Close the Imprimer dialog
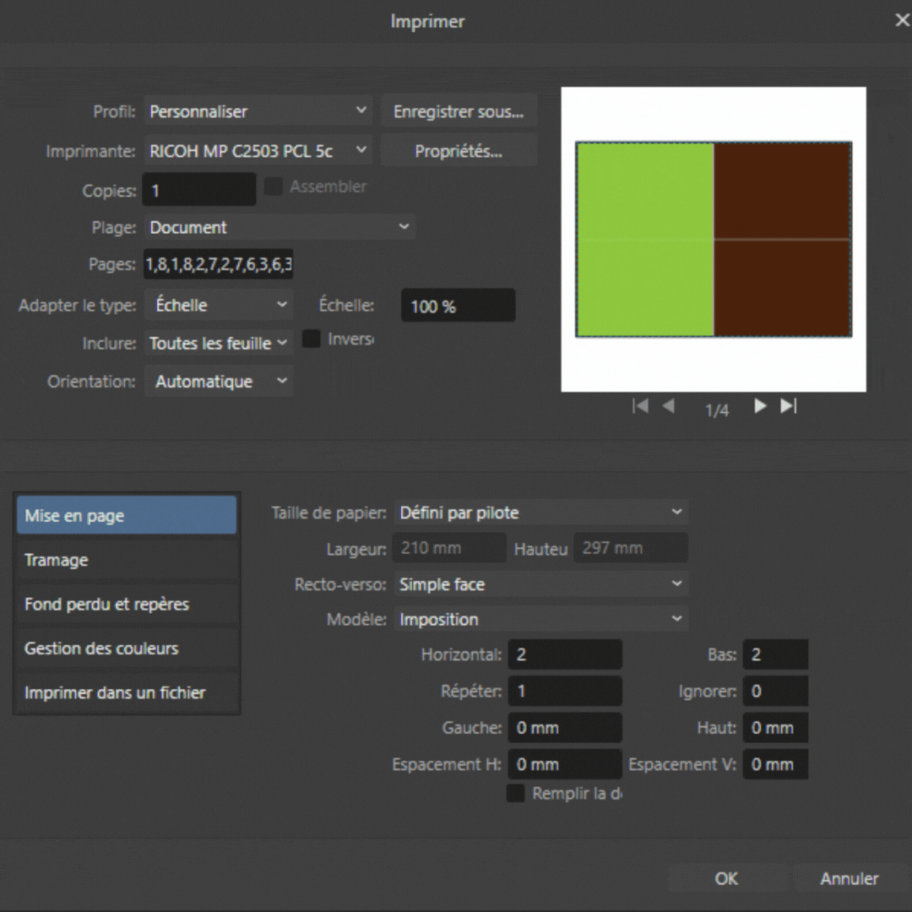The height and width of the screenshot is (912, 912). point(902,20)
